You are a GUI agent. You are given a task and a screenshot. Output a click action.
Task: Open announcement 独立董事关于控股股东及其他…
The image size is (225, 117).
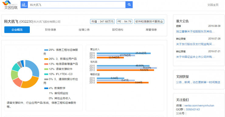coord(195,31)
